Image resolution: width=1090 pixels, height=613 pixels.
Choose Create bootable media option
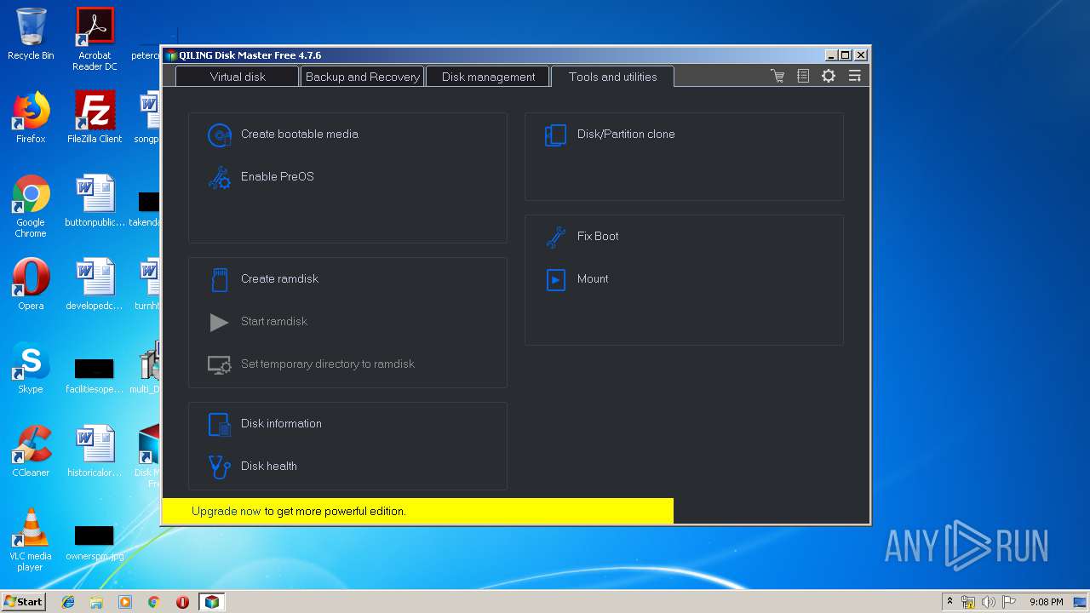click(x=300, y=135)
